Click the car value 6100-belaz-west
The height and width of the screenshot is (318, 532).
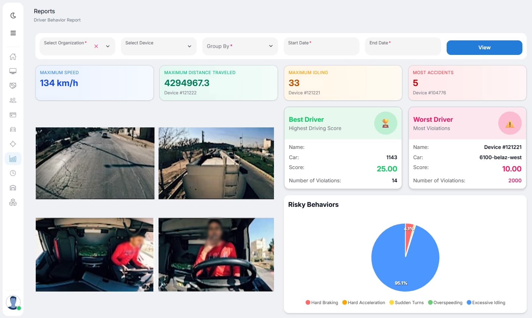click(500, 158)
